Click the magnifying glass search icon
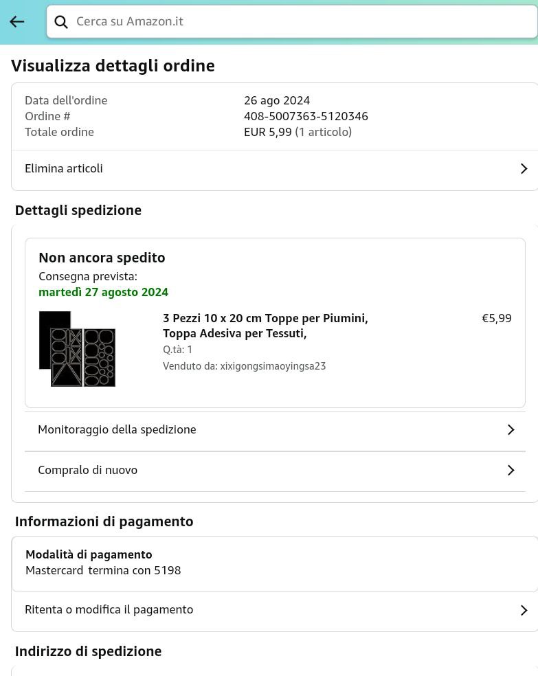Viewport: 538px width, 676px height. pyautogui.click(x=61, y=22)
